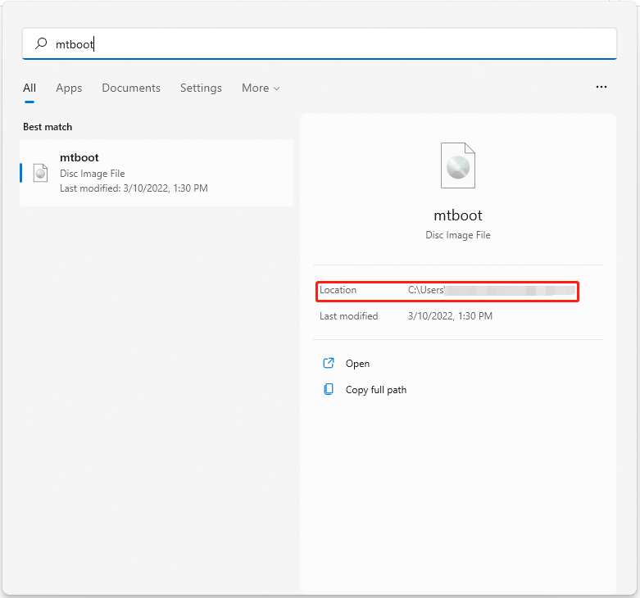
Task: Click the mtboot title in preview pane
Action: click(458, 215)
